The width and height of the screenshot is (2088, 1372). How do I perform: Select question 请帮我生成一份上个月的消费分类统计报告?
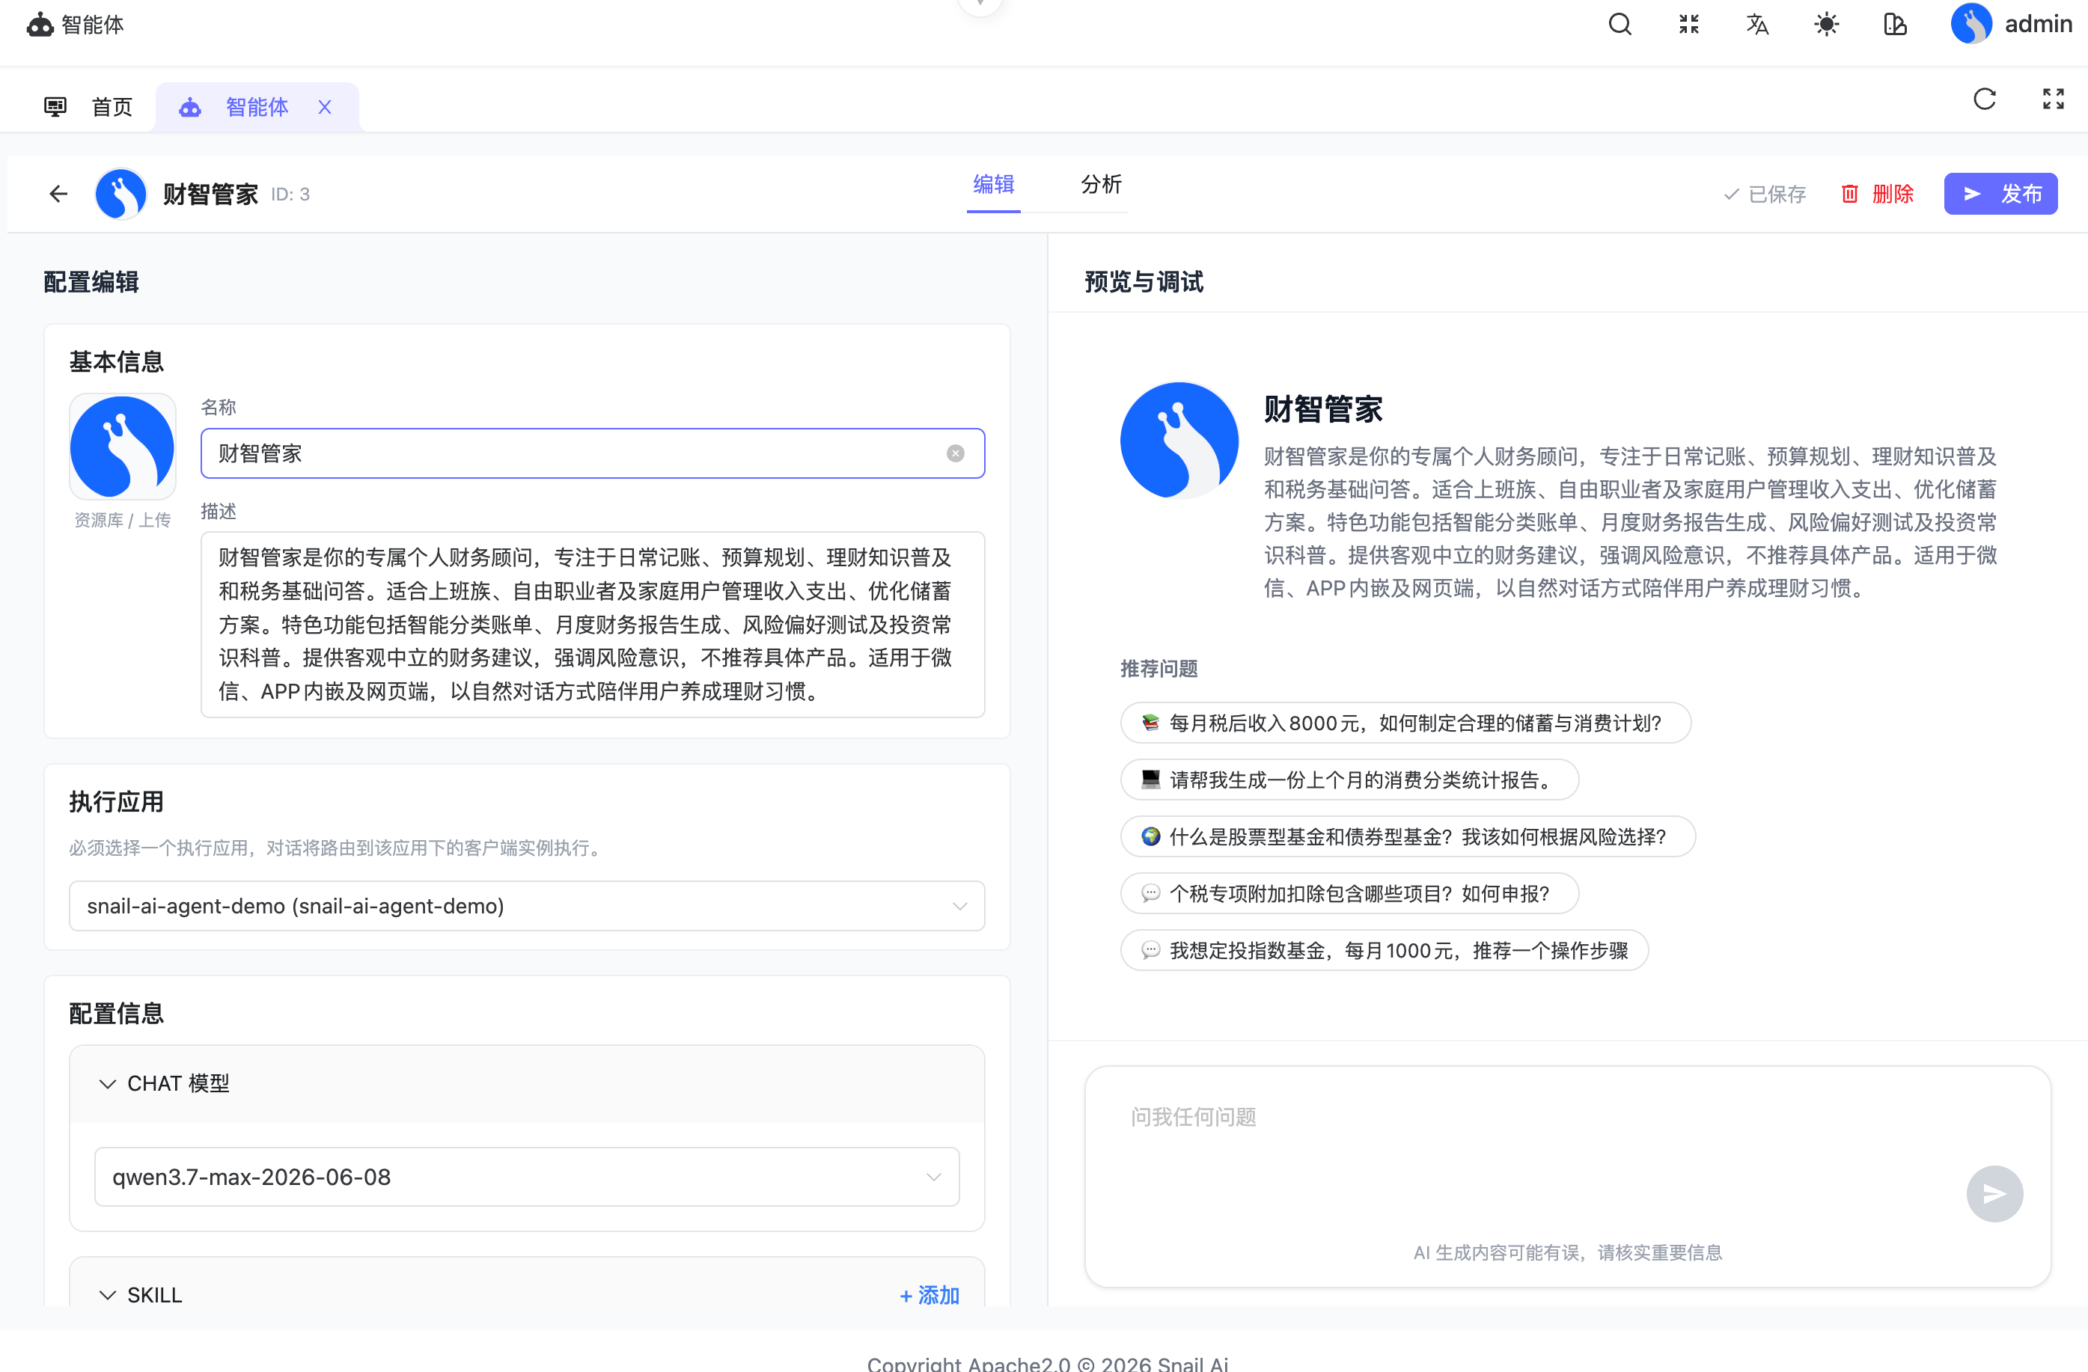(1349, 780)
